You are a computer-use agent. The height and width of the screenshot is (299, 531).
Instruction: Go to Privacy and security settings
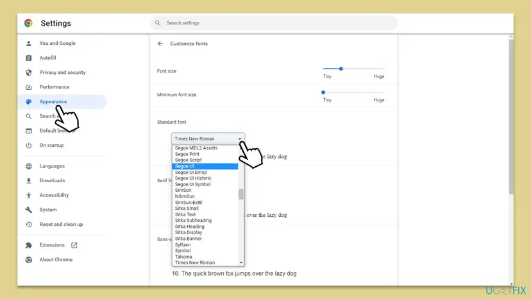click(63, 73)
